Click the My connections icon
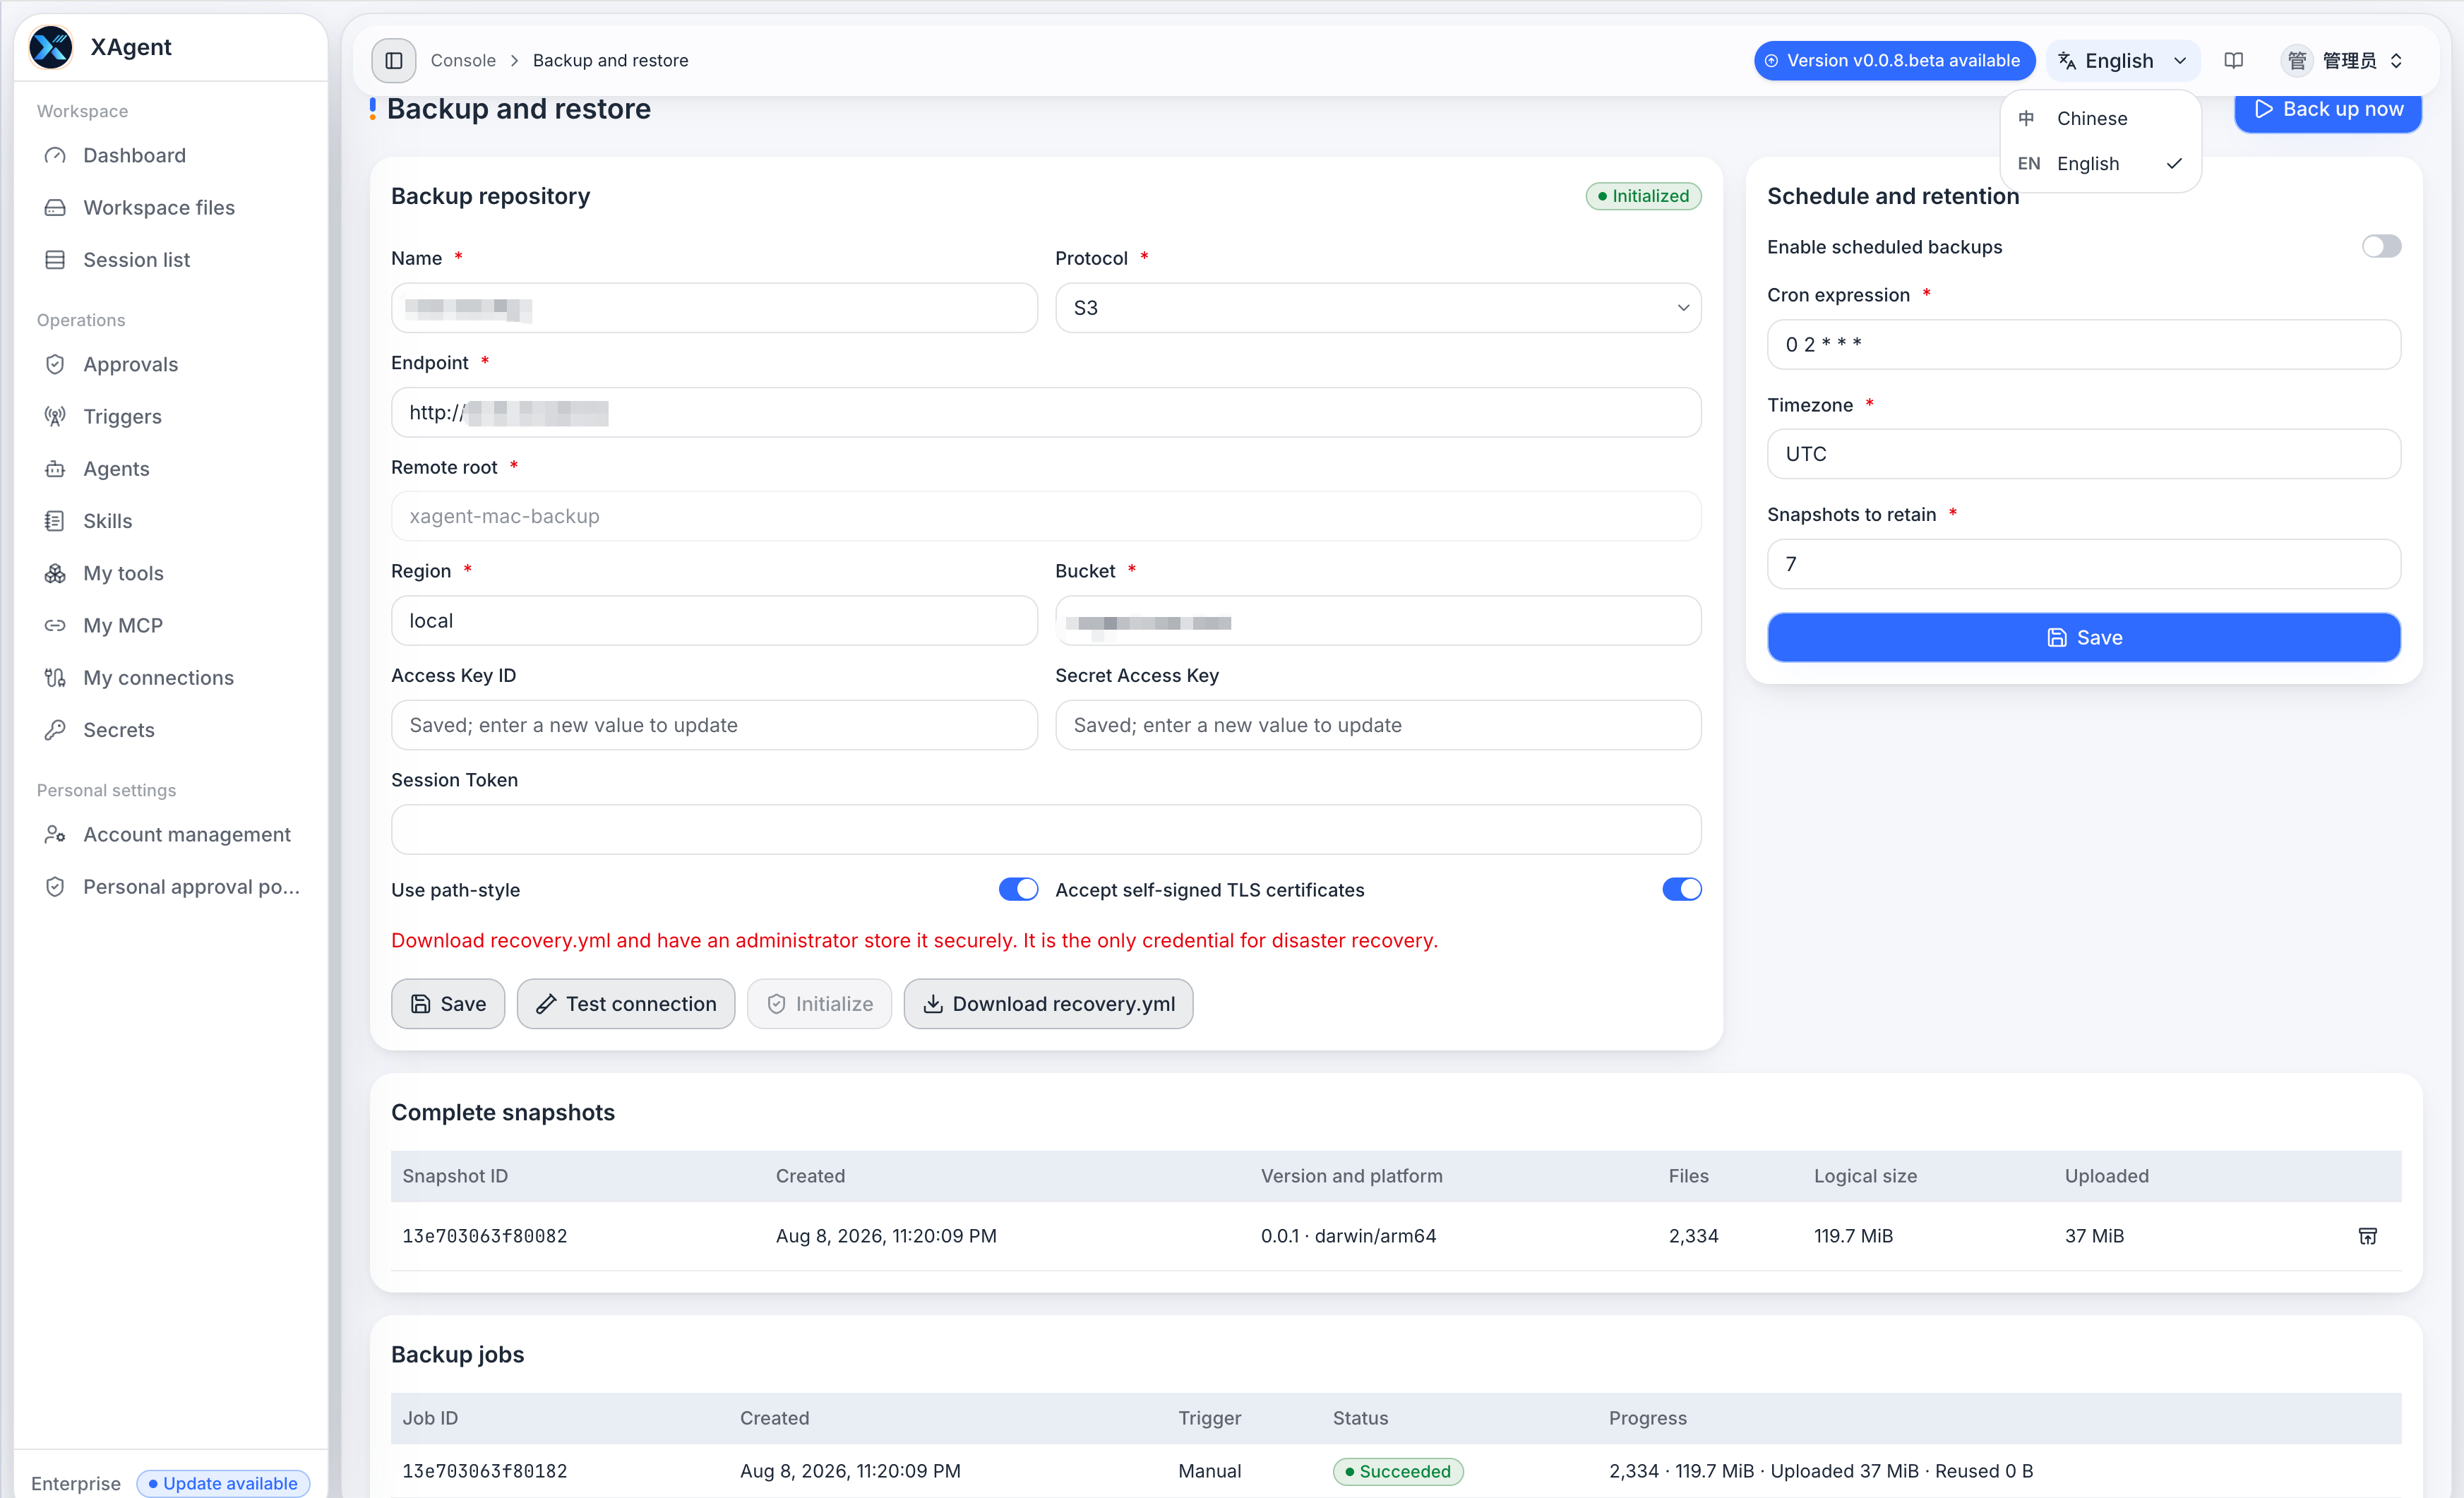 coord(55,677)
